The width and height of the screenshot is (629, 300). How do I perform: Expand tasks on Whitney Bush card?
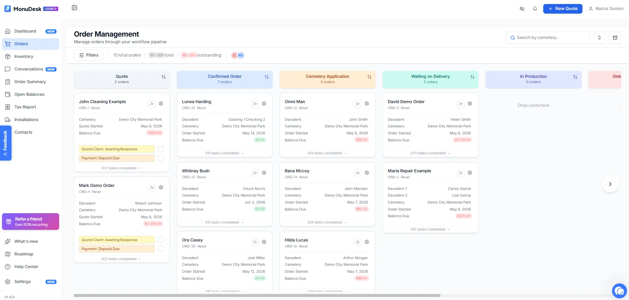click(x=224, y=223)
